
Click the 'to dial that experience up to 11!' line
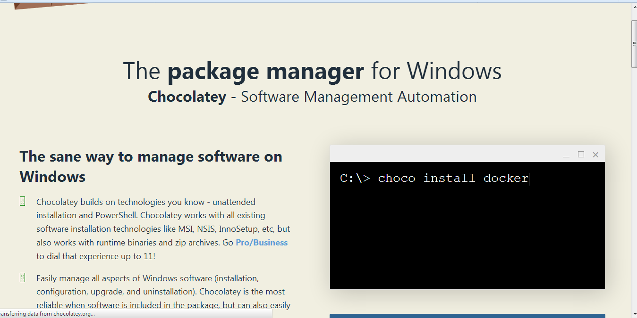pos(96,256)
